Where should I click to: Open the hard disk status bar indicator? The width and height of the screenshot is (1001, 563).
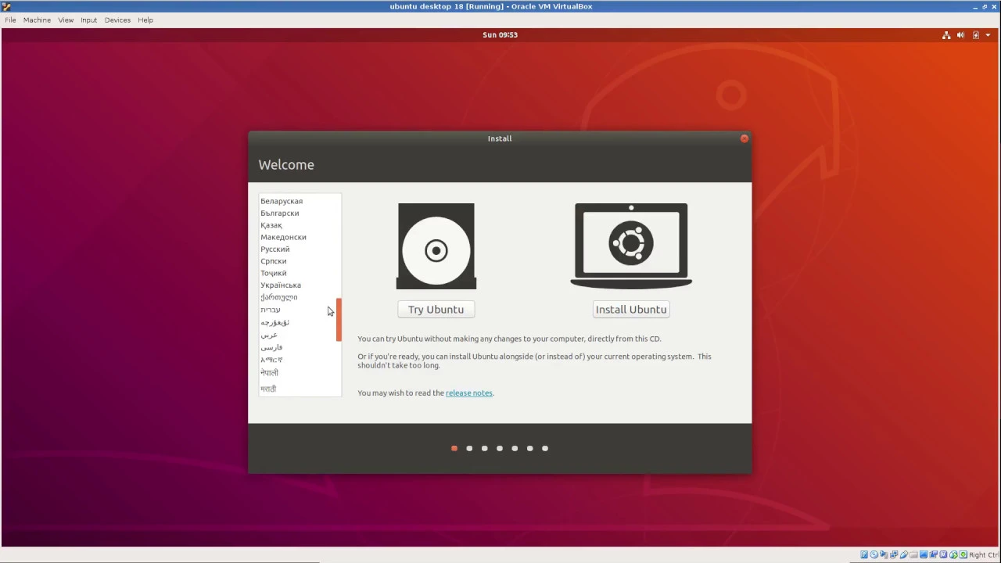(x=864, y=554)
